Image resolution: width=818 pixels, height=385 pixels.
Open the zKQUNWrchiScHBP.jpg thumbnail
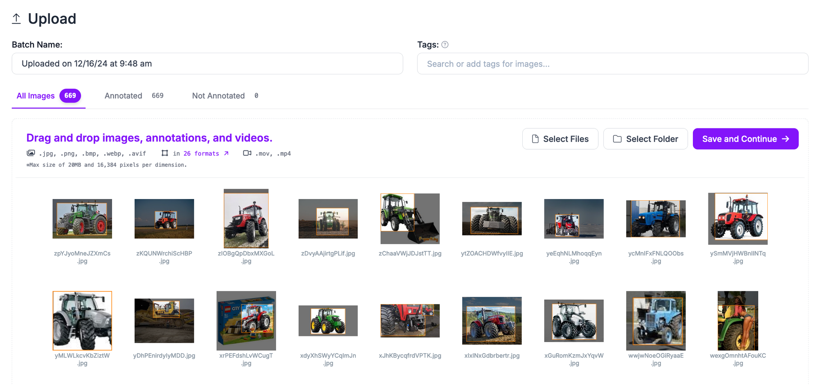click(164, 219)
